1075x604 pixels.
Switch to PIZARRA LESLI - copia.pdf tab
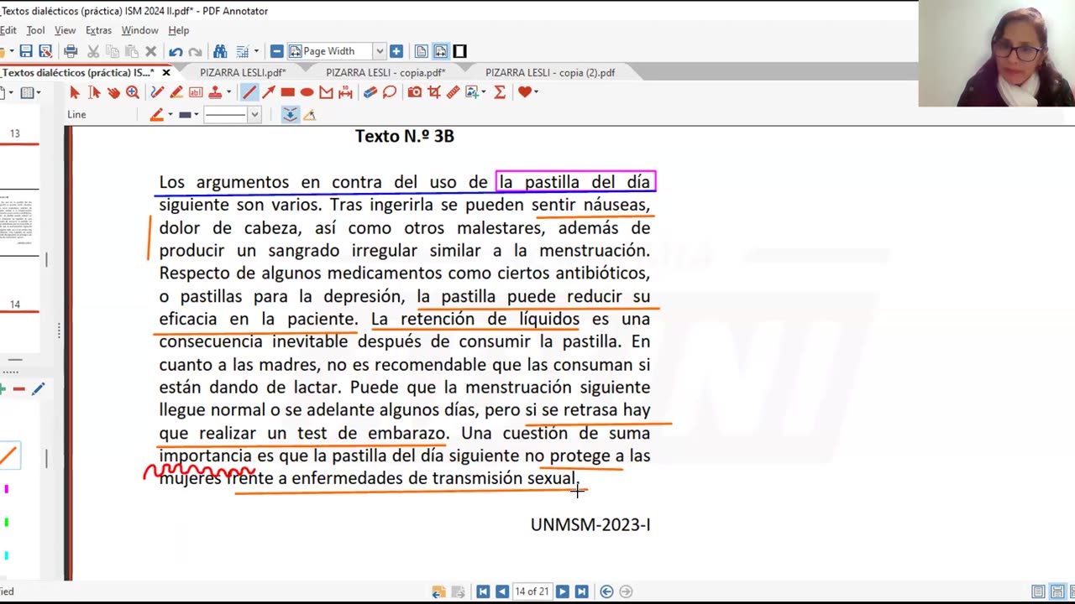[385, 72]
